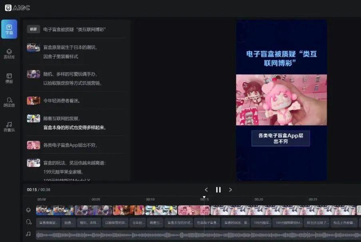Click the thumbnail beside 各类电子盲盒App层出不穷

coord(33,145)
